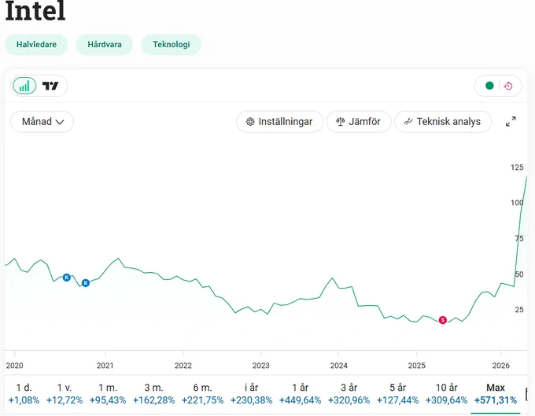Open the Halvledare category tag
Viewport: 535px width, 416px height.
coord(36,44)
